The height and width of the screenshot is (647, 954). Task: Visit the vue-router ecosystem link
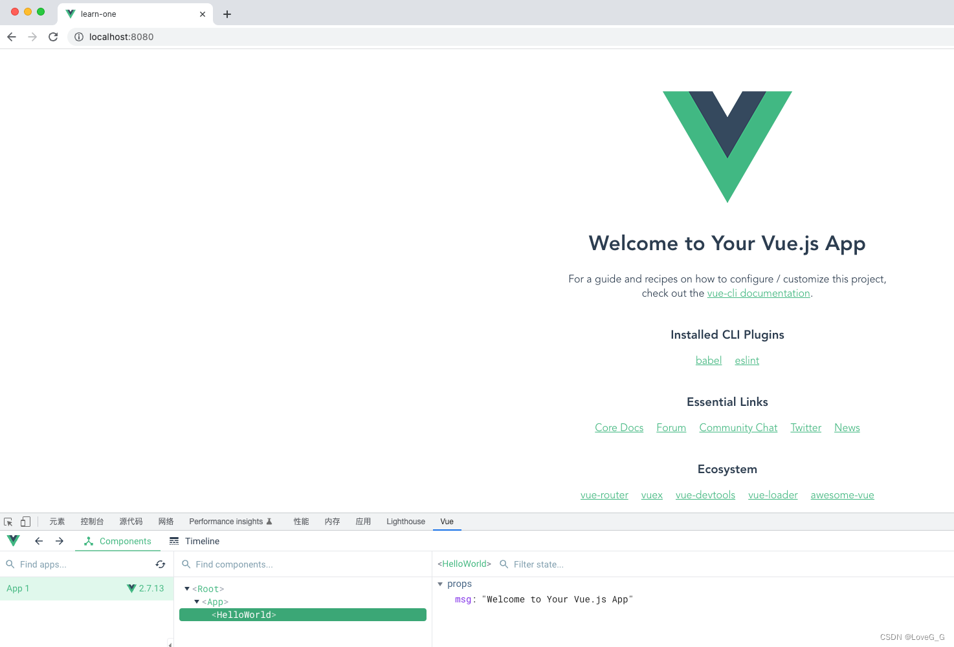pyautogui.click(x=604, y=494)
